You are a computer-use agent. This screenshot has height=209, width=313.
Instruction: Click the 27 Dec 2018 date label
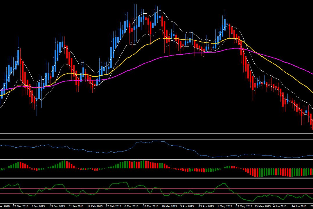click(21, 206)
